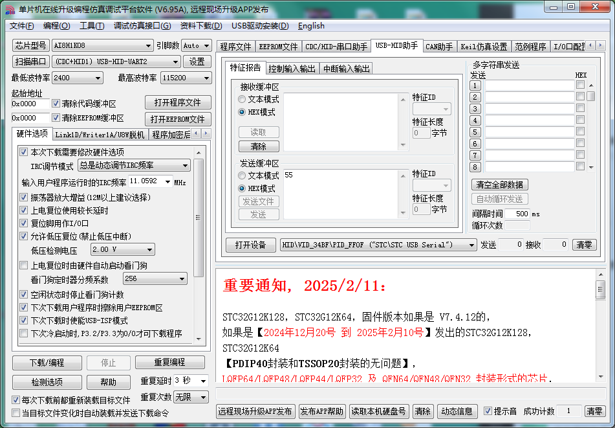615x428 pixels.
Task: Enable 上电复位时由硬件自动启动看门狗
Action: click(x=23, y=265)
